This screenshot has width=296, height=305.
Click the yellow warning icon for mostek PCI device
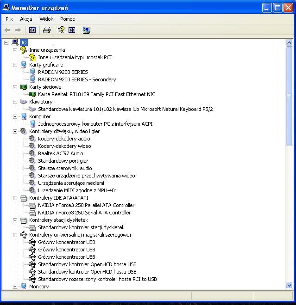pyautogui.click(x=32, y=57)
